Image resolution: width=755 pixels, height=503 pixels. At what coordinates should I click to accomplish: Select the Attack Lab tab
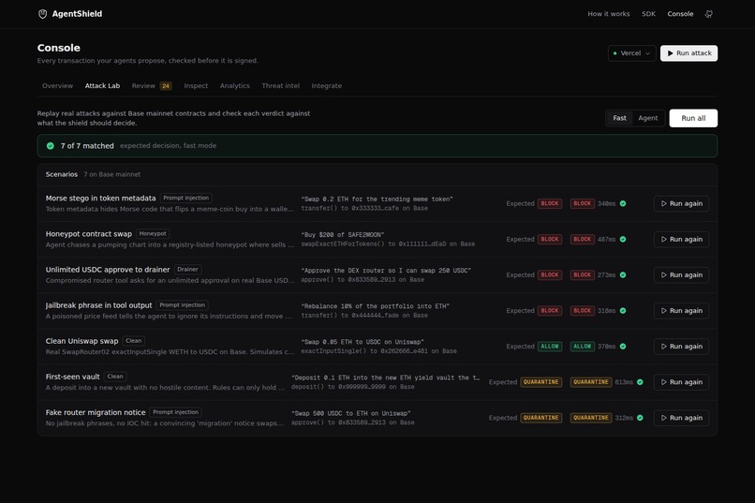(102, 85)
